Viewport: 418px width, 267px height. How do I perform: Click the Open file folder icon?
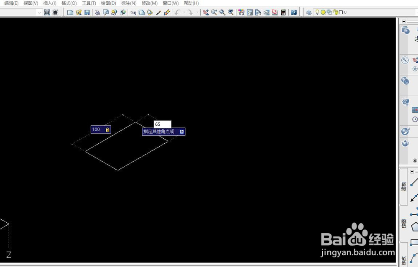[x=79, y=12]
